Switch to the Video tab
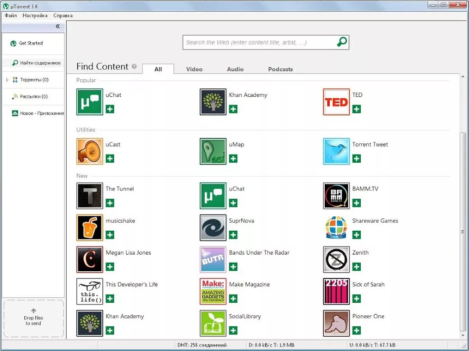The height and width of the screenshot is (351, 469). point(194,69)
